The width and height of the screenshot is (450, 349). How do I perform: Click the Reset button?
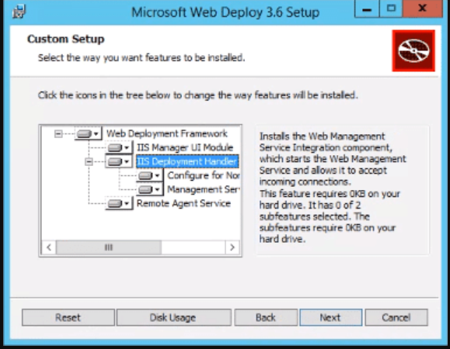click(x=68, y=317)
